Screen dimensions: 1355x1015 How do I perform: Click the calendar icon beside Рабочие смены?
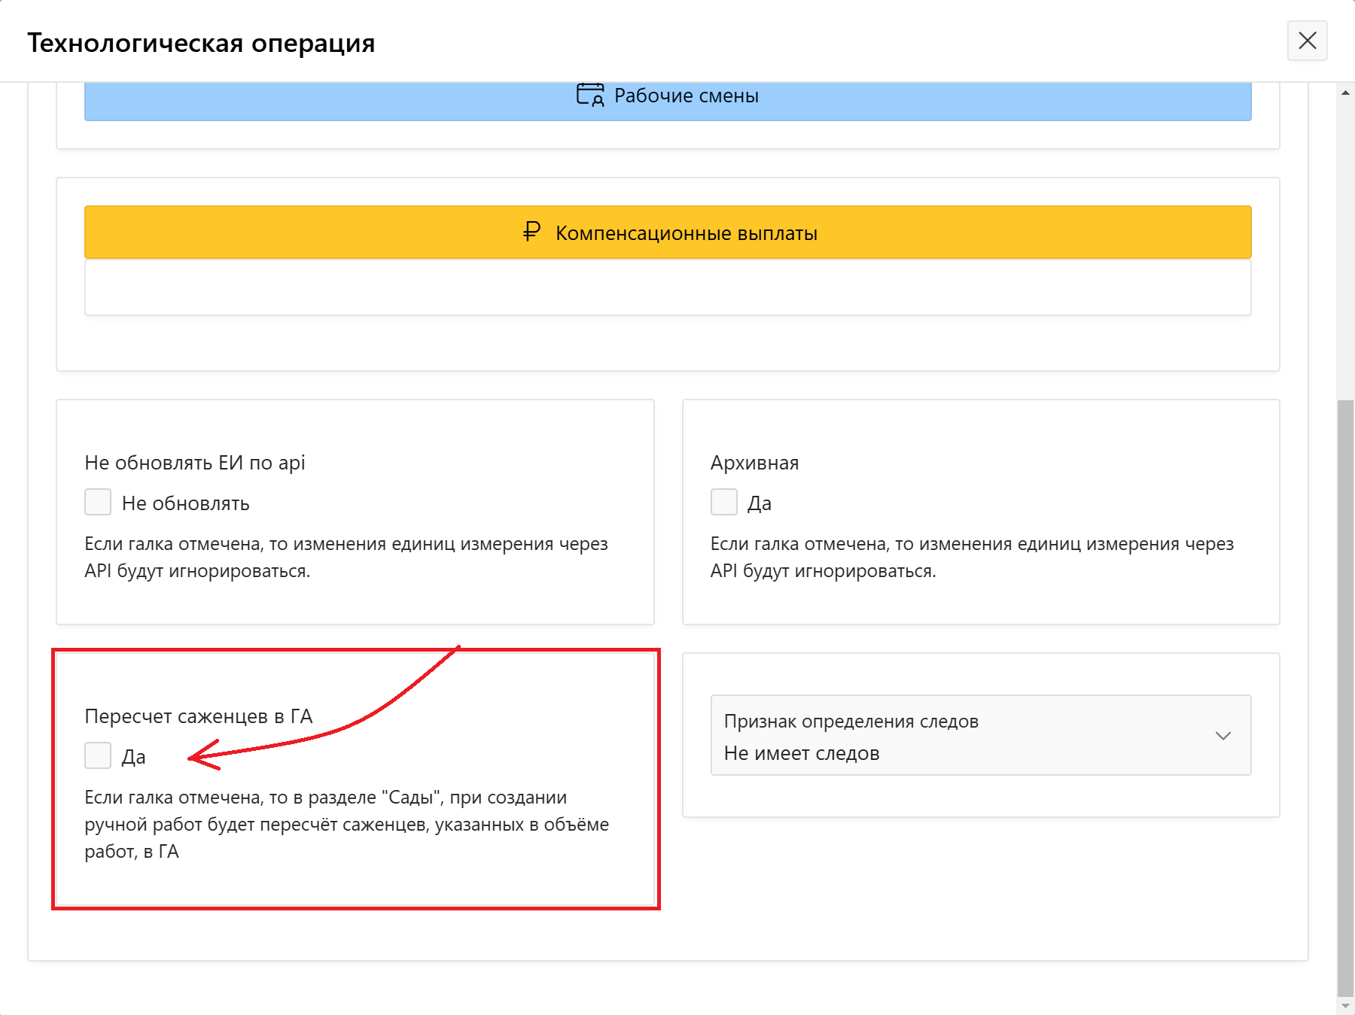[x=590, y=95]
